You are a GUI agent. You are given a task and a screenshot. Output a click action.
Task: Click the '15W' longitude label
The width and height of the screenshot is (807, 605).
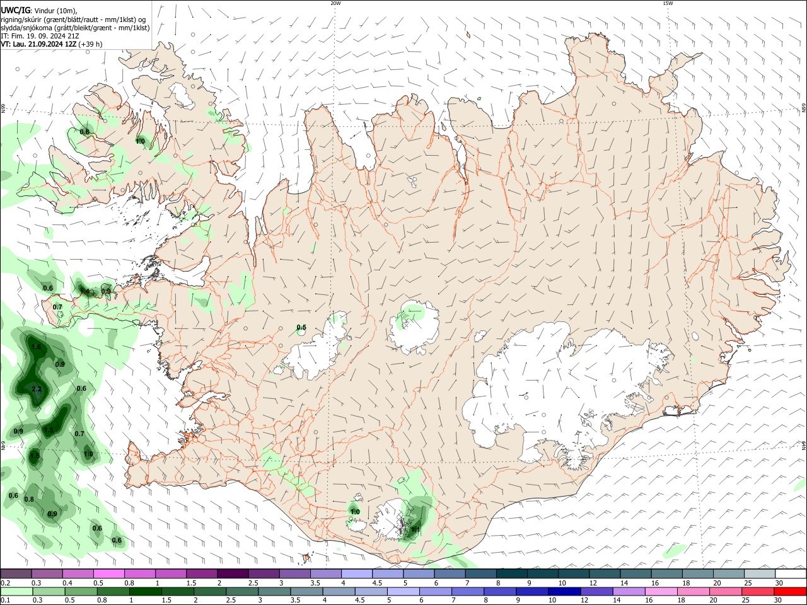click(x=668, y=3)
